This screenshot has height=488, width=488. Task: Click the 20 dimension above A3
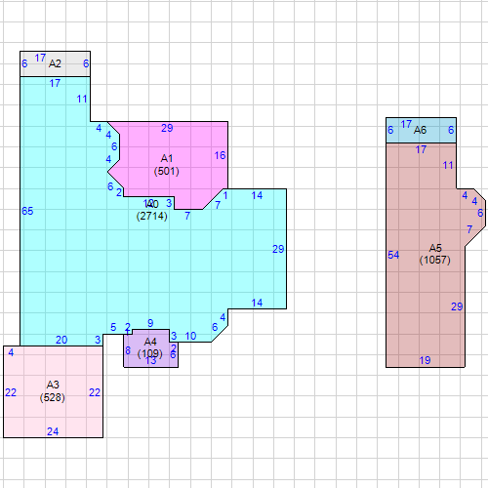pyautogui.click(x=61, y=340)
